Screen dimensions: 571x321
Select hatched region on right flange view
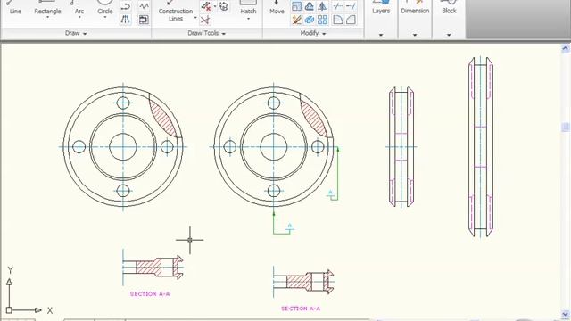point(314,119)
